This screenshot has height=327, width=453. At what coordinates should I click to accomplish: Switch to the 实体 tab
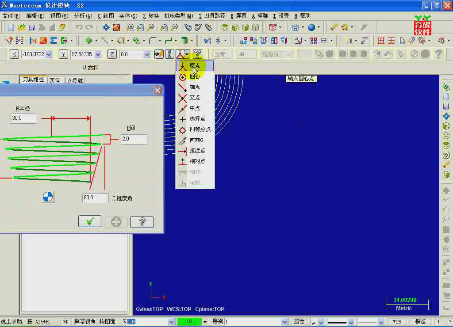pos(54,80)
